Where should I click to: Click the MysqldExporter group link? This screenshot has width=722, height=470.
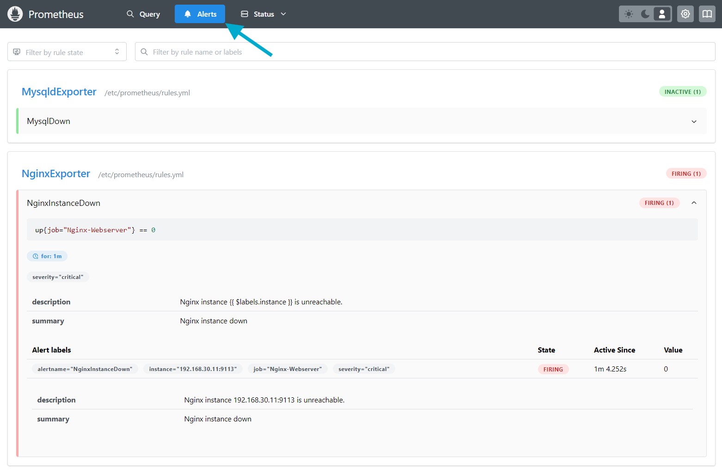59,92
